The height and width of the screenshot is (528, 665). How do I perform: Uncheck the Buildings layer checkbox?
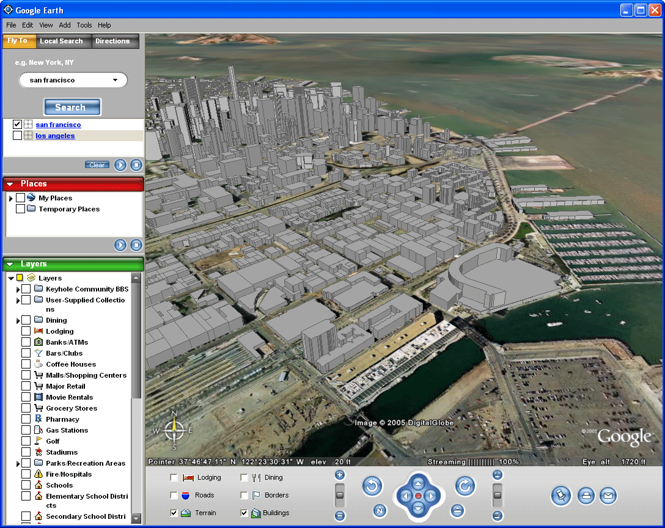click(244, 513)
